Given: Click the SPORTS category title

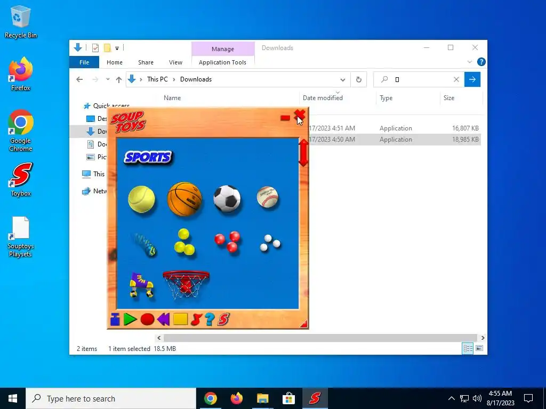Looking at the screenshot, I should 148,158.
